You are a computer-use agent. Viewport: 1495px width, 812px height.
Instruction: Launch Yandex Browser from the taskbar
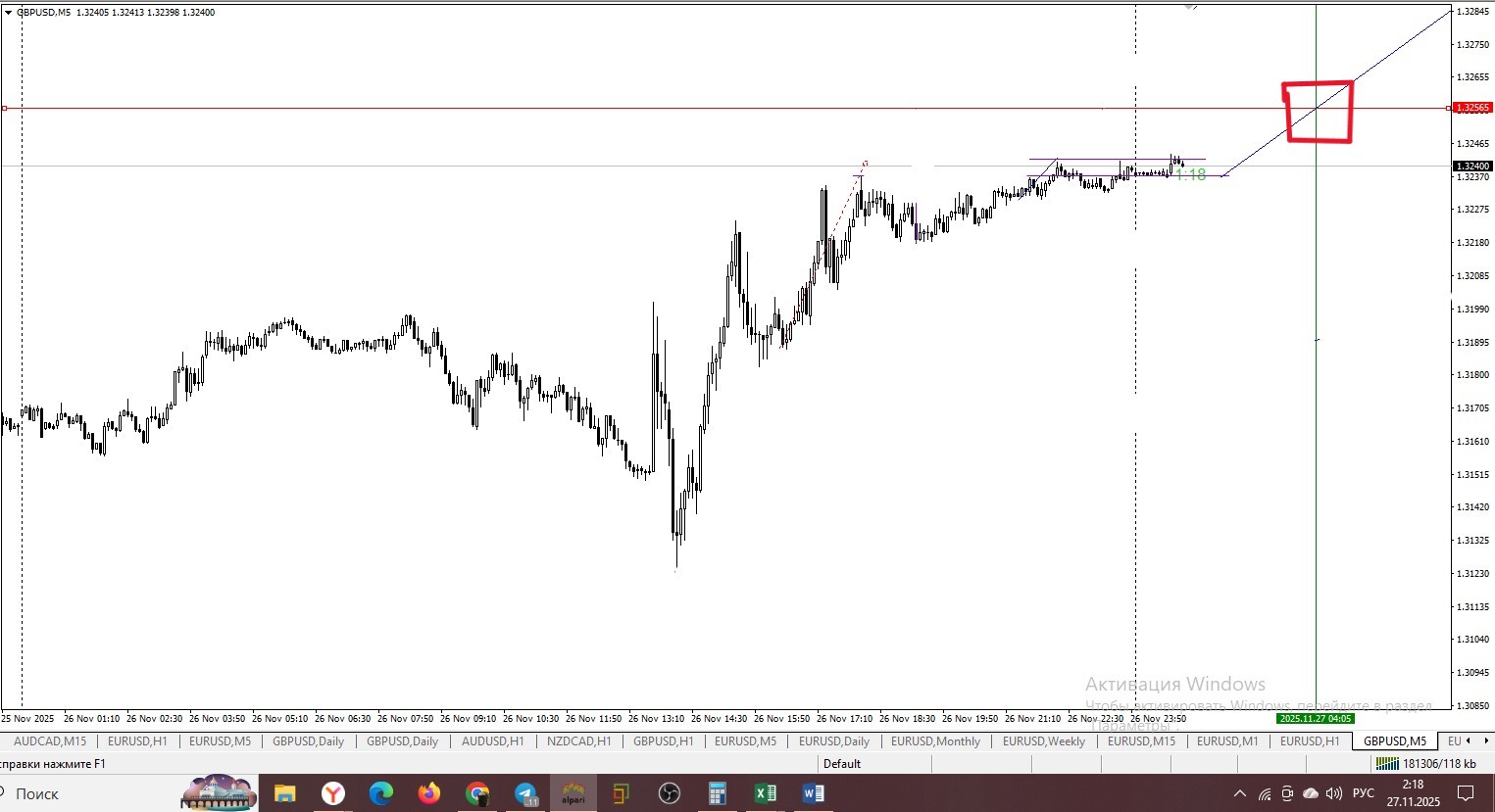point(333,793)
